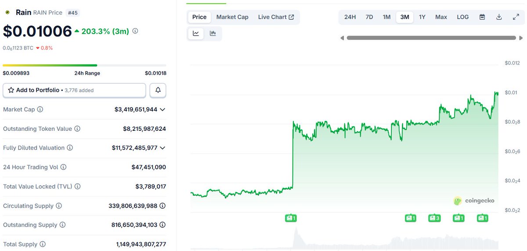Viewport: 527px width, 251px height.
Task: Expand chart to fullscreen icon
Action: click(x=516, y=17)
